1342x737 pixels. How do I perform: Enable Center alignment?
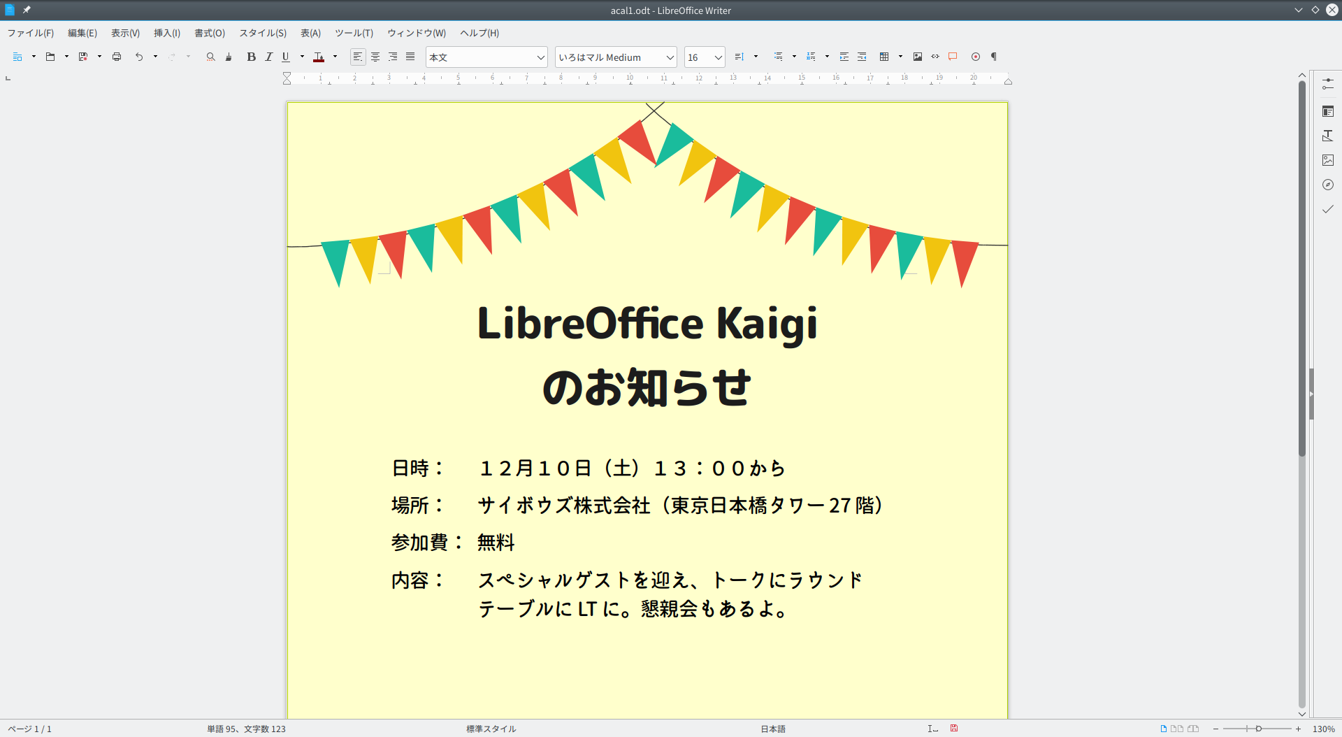pyautogui.click(x=375, y=57)
